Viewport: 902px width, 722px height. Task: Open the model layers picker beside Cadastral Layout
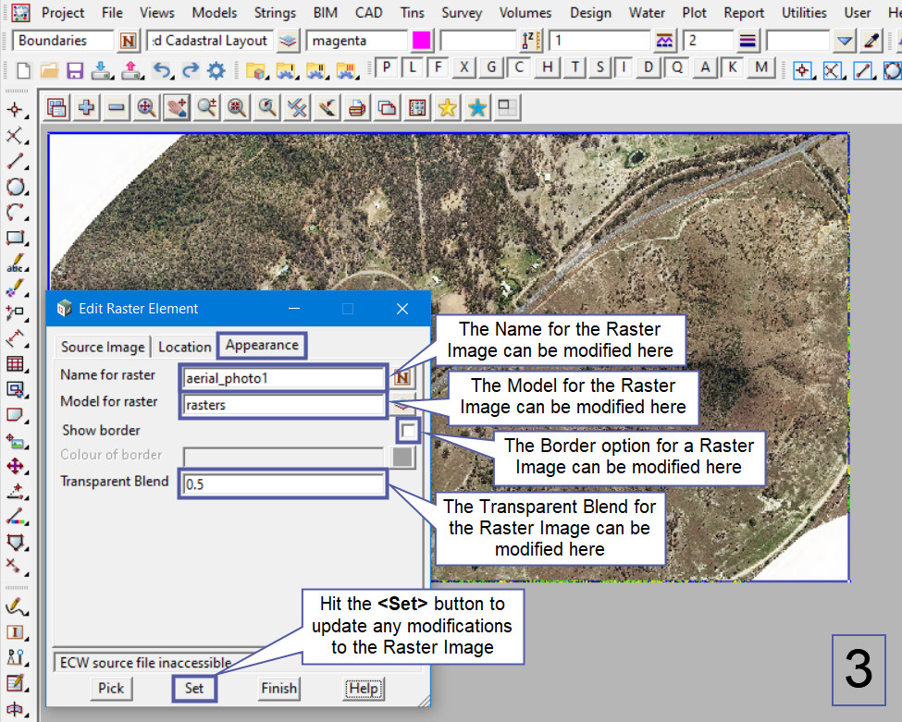pyautogui.click(x=290, y=41)
